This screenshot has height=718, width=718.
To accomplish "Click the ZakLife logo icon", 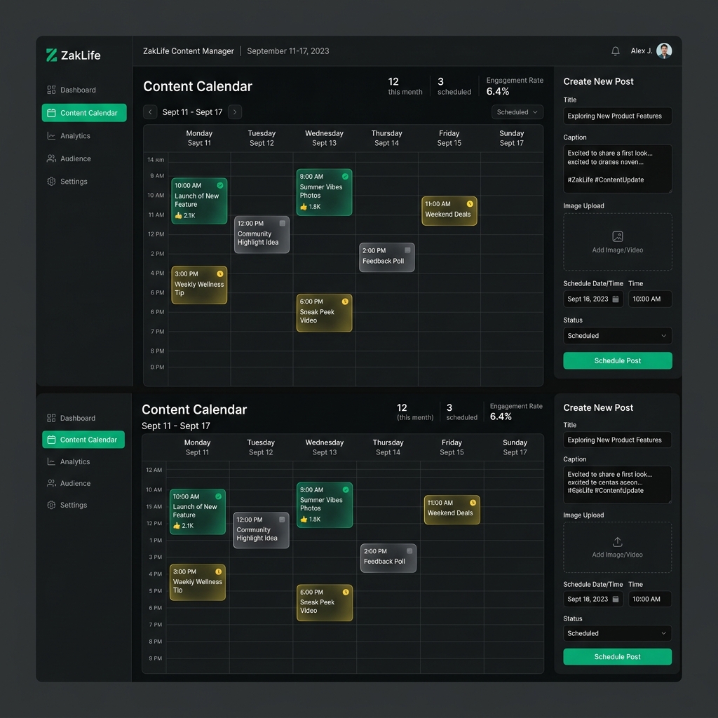I will pos(51,55).
